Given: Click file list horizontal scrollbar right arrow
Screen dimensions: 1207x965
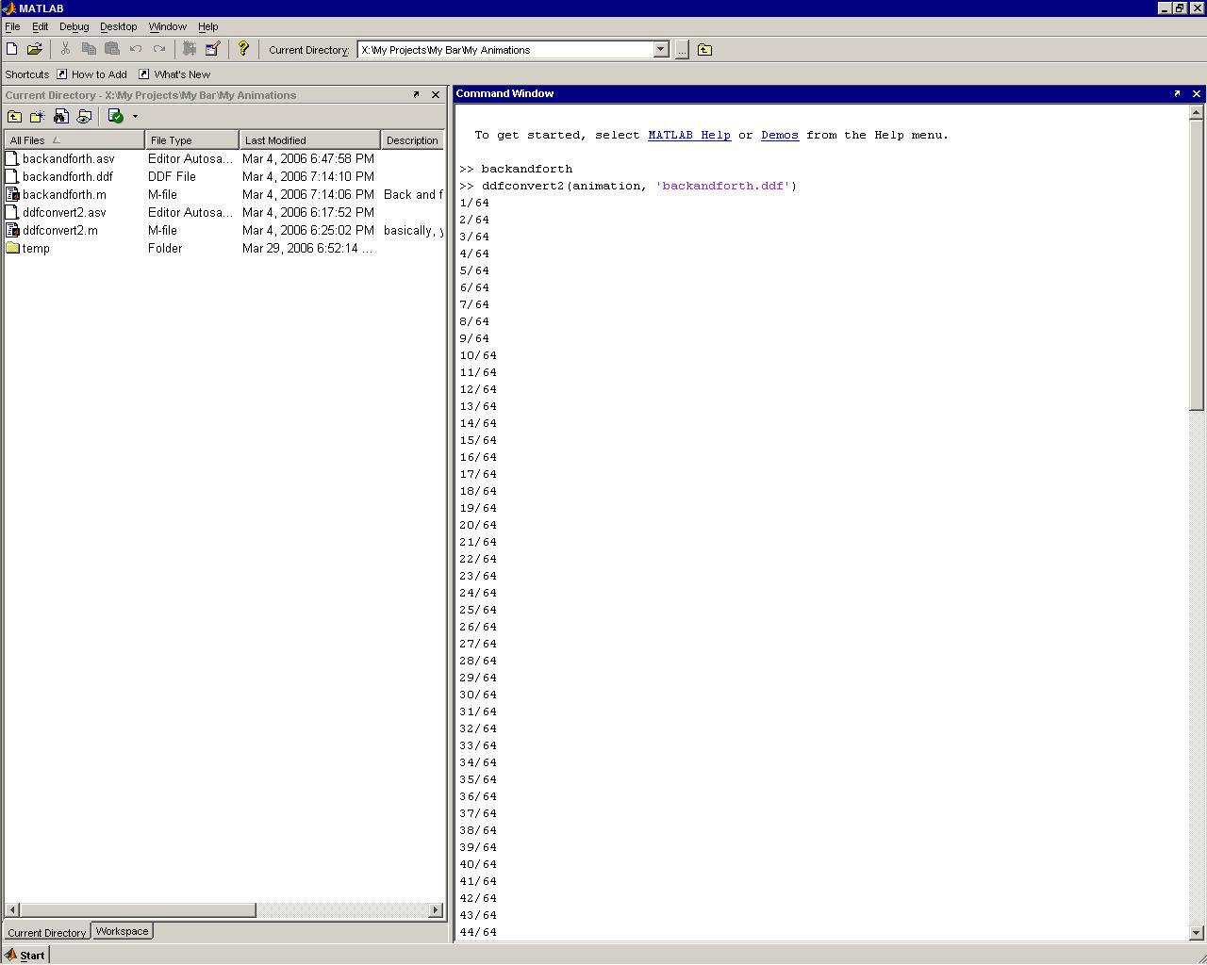Looking at the screenshot, I should tap(436, 910).
